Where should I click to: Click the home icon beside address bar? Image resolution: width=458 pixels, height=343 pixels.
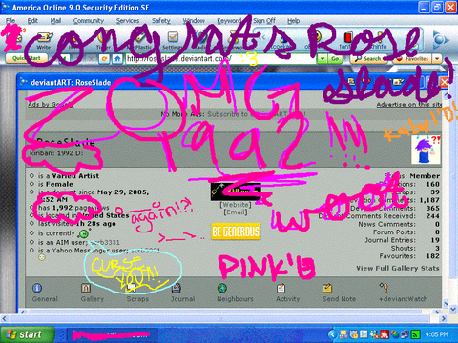click(x=117, y=59)
